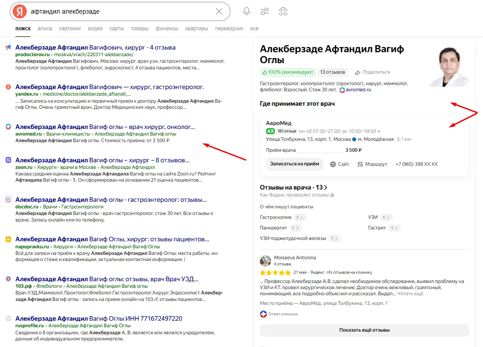Expand clinic working hours dropdown arrow

coord(378,131)
